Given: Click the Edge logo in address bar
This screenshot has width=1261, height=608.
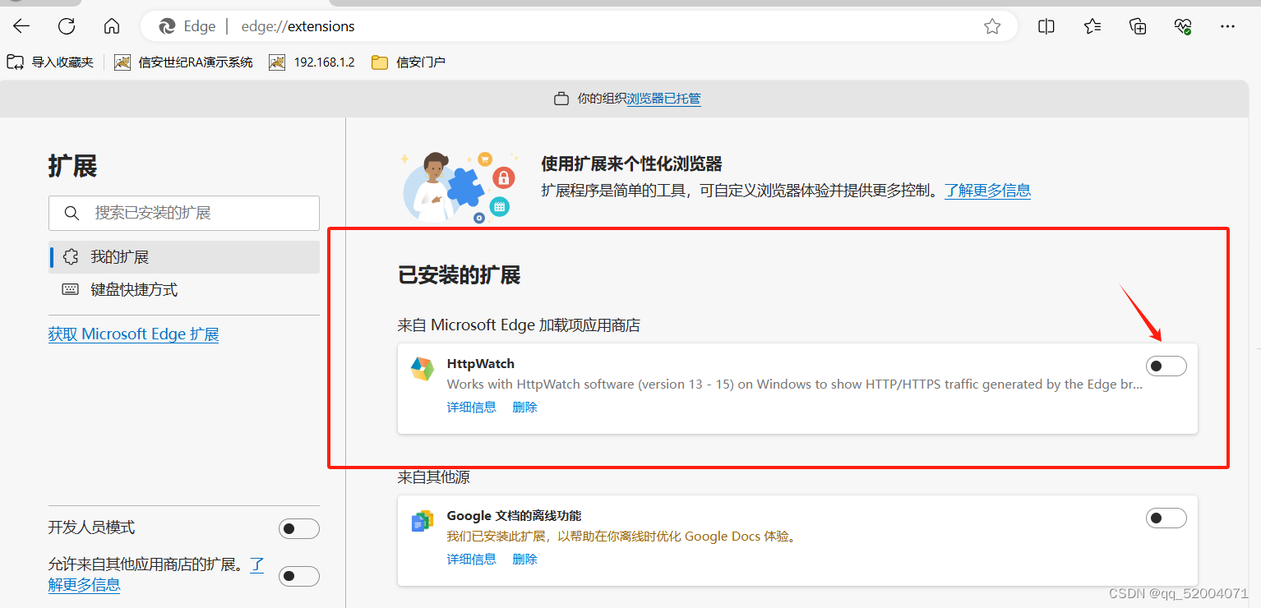Looking at the screenshot, I should click(x=167, y=26).
